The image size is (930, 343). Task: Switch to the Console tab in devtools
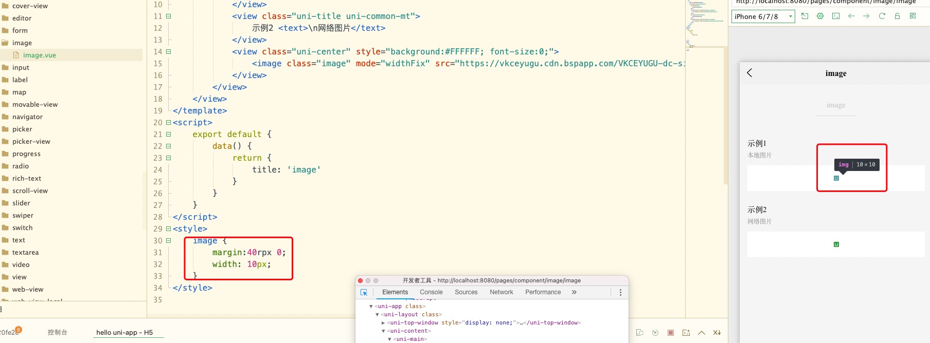pos(431,292)
